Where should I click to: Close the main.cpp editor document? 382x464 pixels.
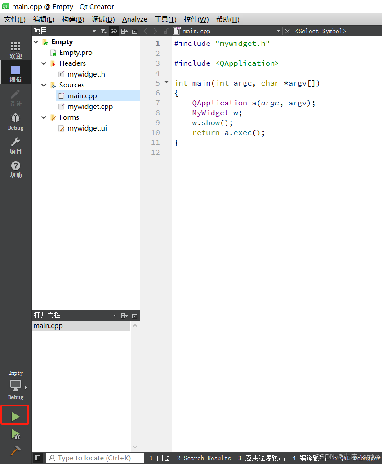coord(287,31)
